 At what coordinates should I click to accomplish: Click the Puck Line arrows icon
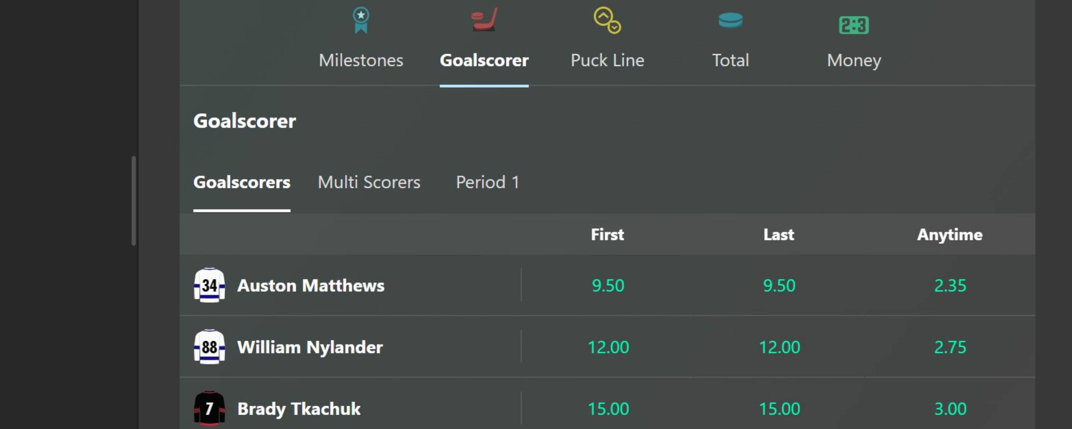point(607,20)
